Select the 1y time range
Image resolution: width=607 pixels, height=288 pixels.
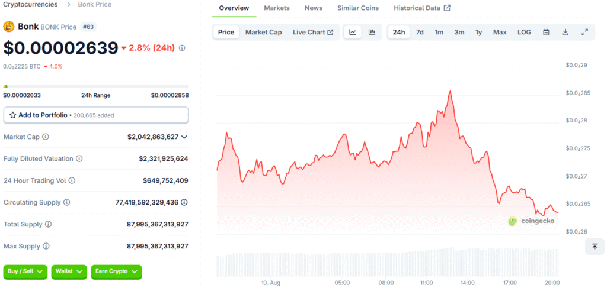coord(479,33)
